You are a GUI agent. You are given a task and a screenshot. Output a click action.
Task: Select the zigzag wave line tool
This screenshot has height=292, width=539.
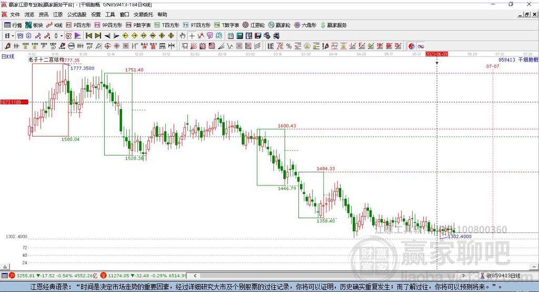click(230, 46)
